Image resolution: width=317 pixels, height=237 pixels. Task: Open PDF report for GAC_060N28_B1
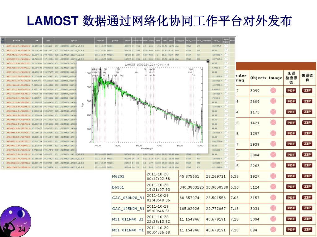tap(291, 197)
